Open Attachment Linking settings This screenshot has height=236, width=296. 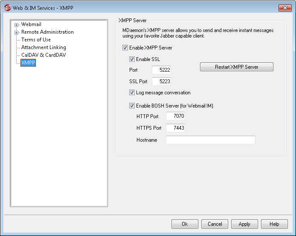(x=44, y=47)
